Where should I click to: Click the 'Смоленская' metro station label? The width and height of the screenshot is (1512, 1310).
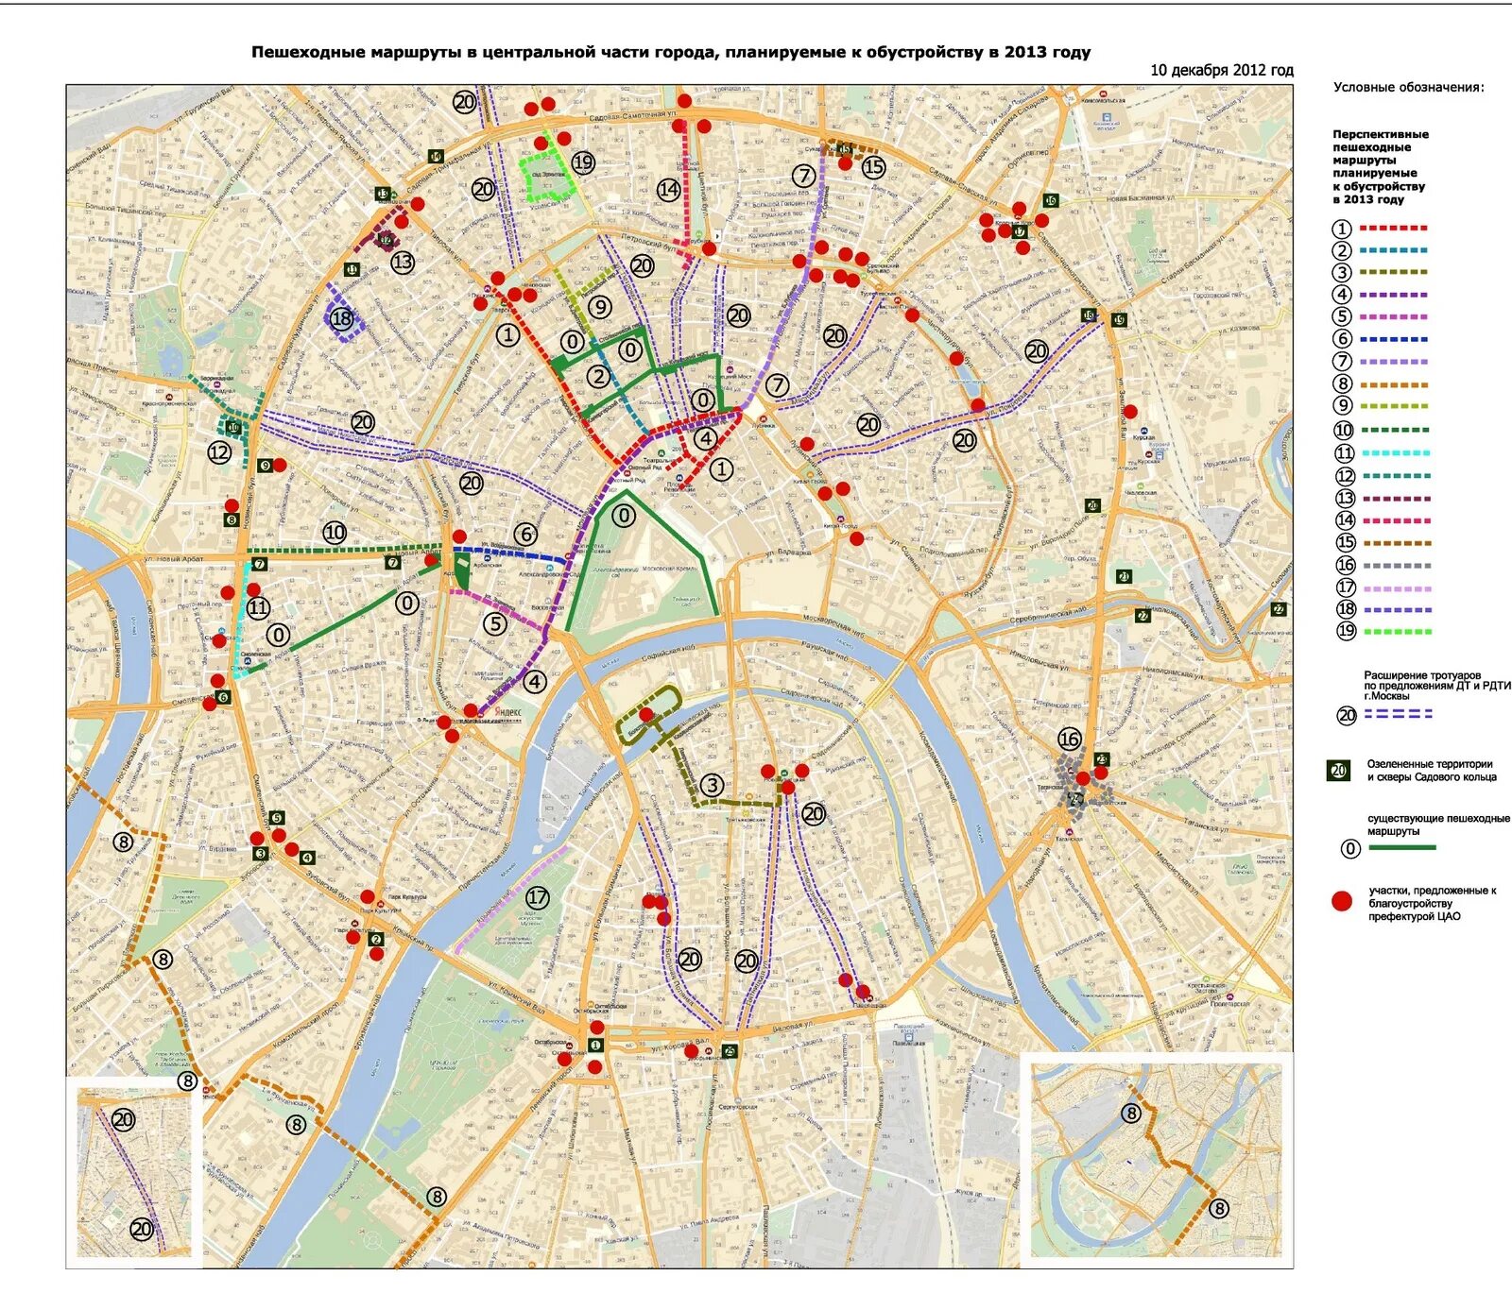pos(256,654)
